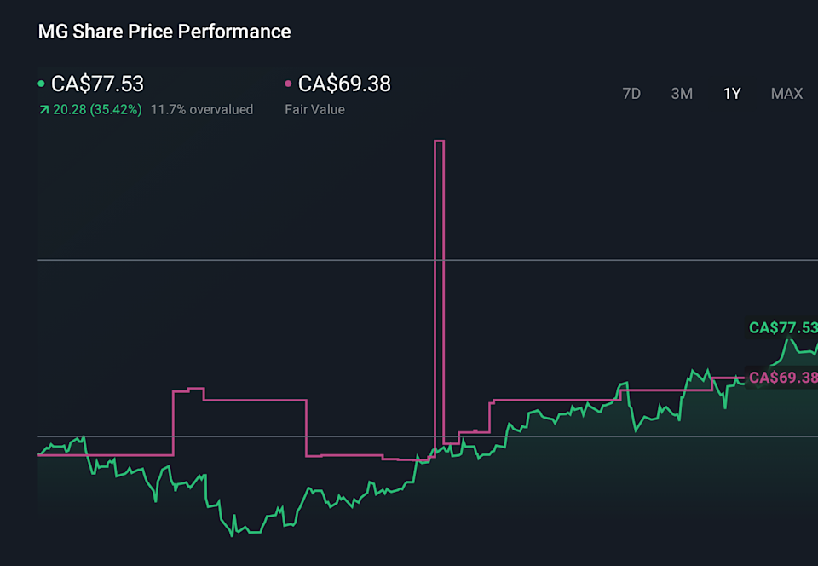Show the MAX price history

[786, 94]
